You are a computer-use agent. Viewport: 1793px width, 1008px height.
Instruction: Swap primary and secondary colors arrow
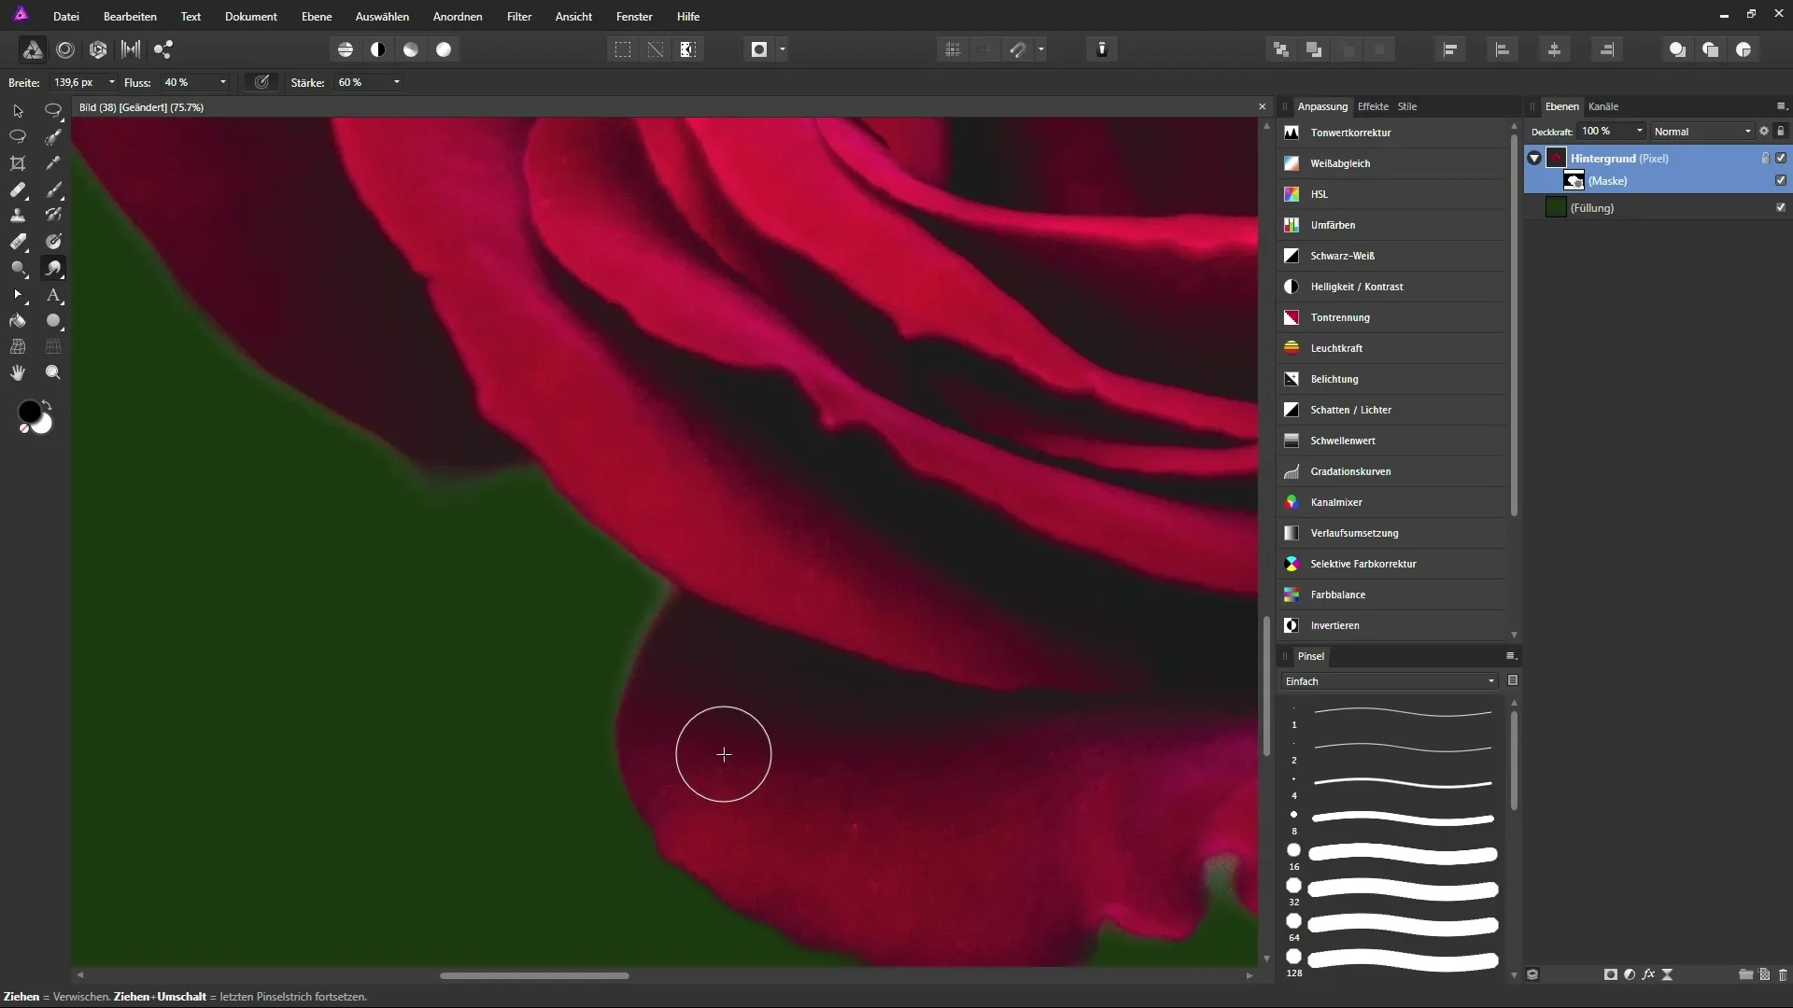point(47,405)
